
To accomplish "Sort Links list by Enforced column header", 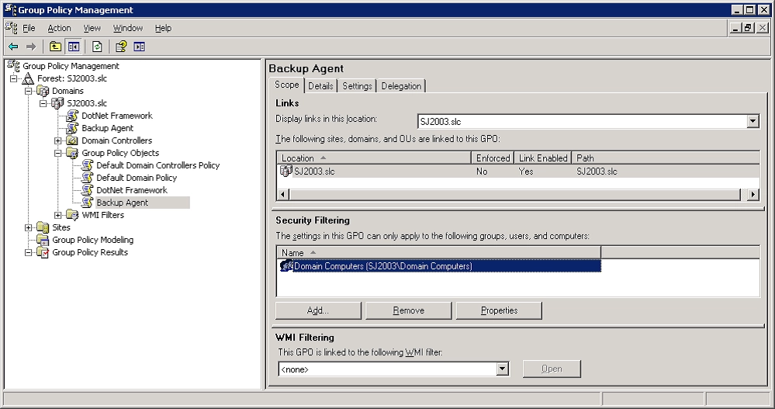I will (x=493, y=158).
